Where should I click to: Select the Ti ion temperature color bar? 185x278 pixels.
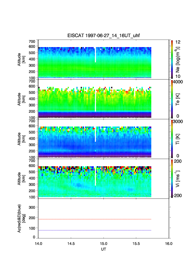[x=172, y=139]
